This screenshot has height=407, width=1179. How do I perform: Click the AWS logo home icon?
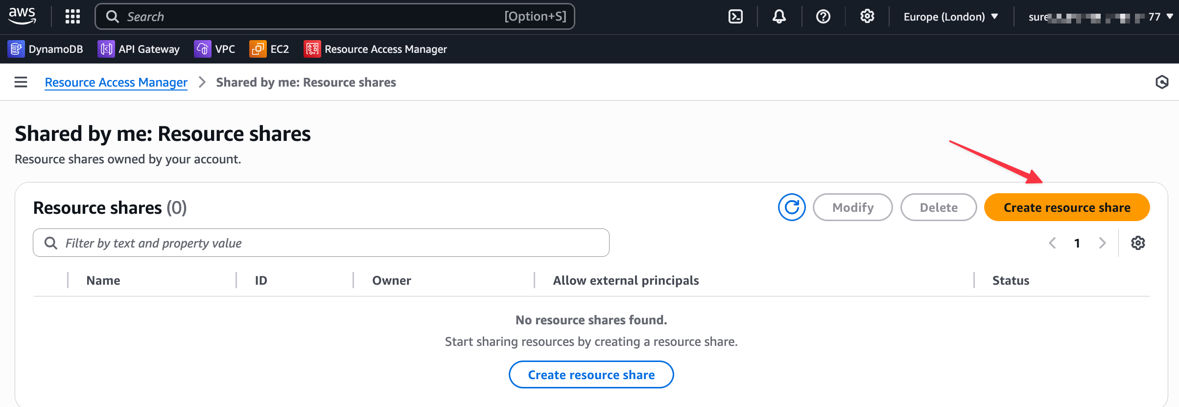22,16
